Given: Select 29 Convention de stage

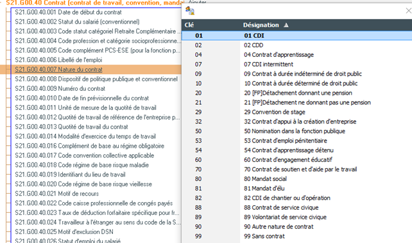Looking at the screenshot, I should point(274,112).
